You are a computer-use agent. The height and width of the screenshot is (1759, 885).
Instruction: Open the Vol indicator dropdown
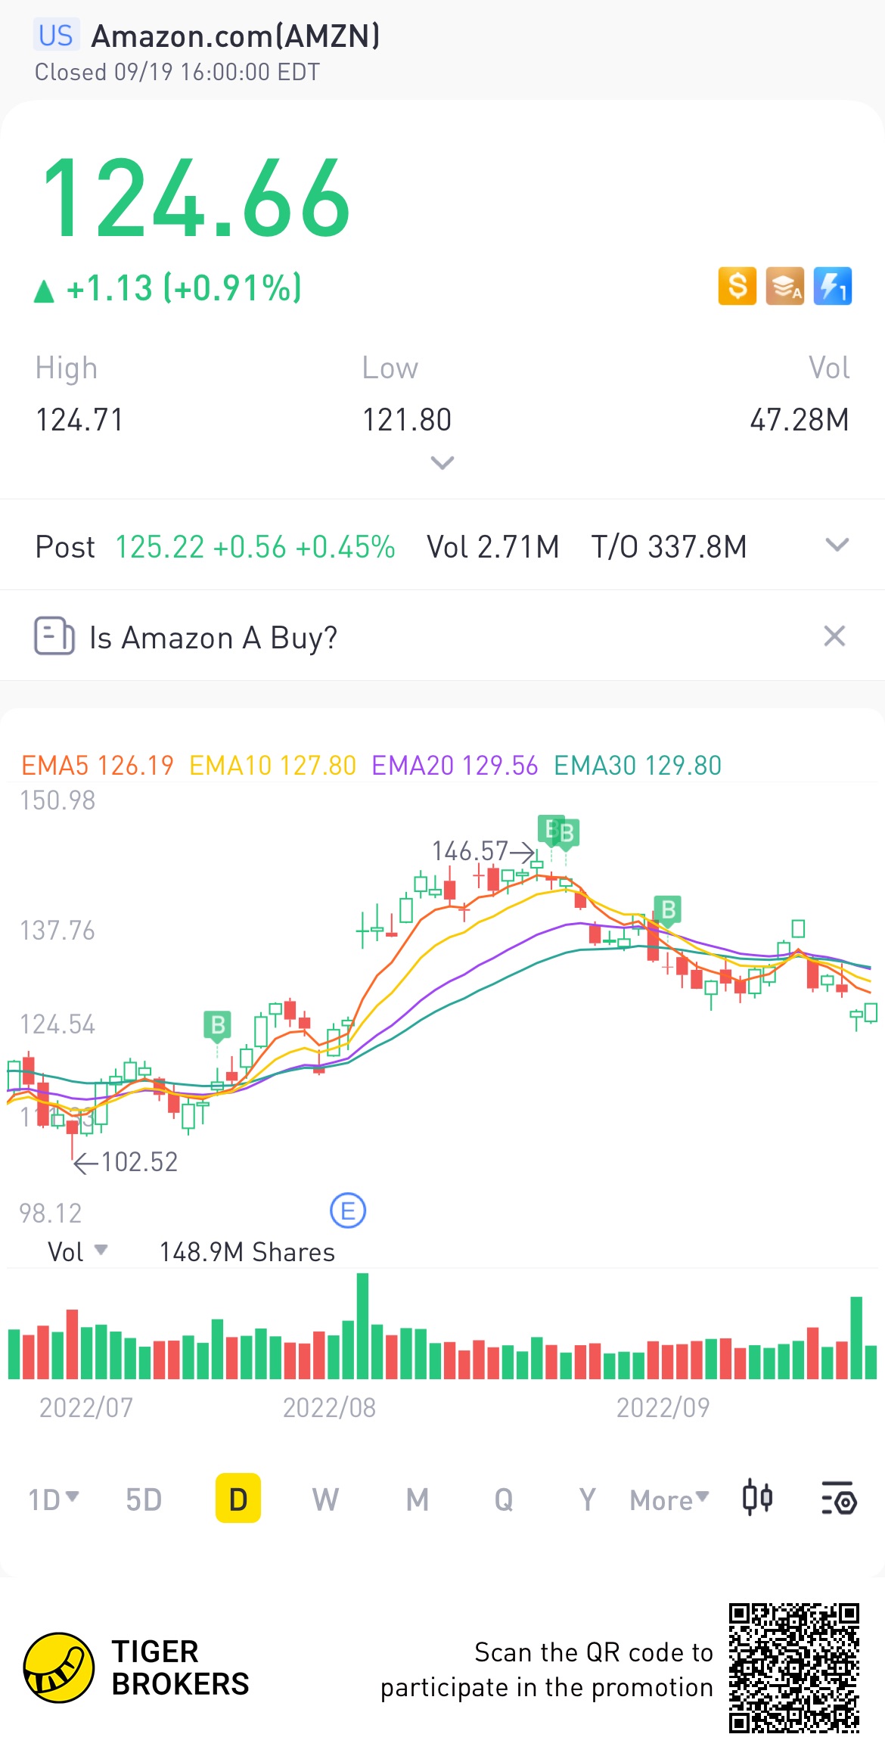[x=77, y=1252]
